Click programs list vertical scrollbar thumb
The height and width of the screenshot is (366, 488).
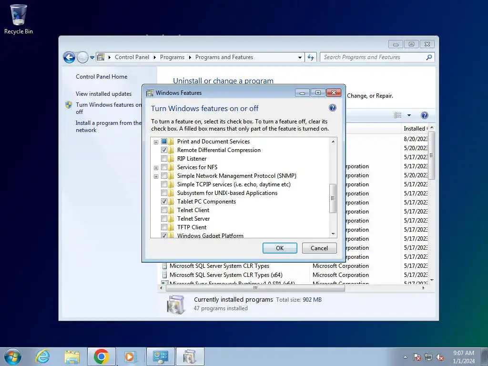(431, 155)
